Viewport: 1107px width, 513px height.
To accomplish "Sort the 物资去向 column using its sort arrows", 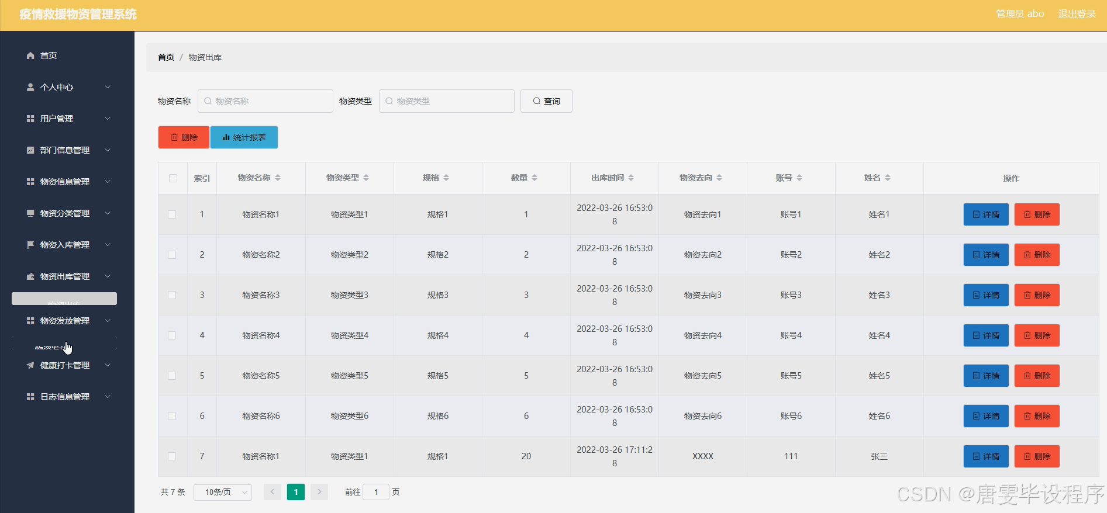I will coord(719,178).
